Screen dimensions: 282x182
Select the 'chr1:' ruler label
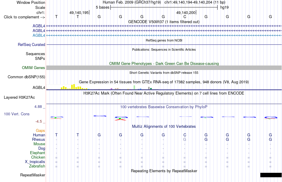[41, 12]
